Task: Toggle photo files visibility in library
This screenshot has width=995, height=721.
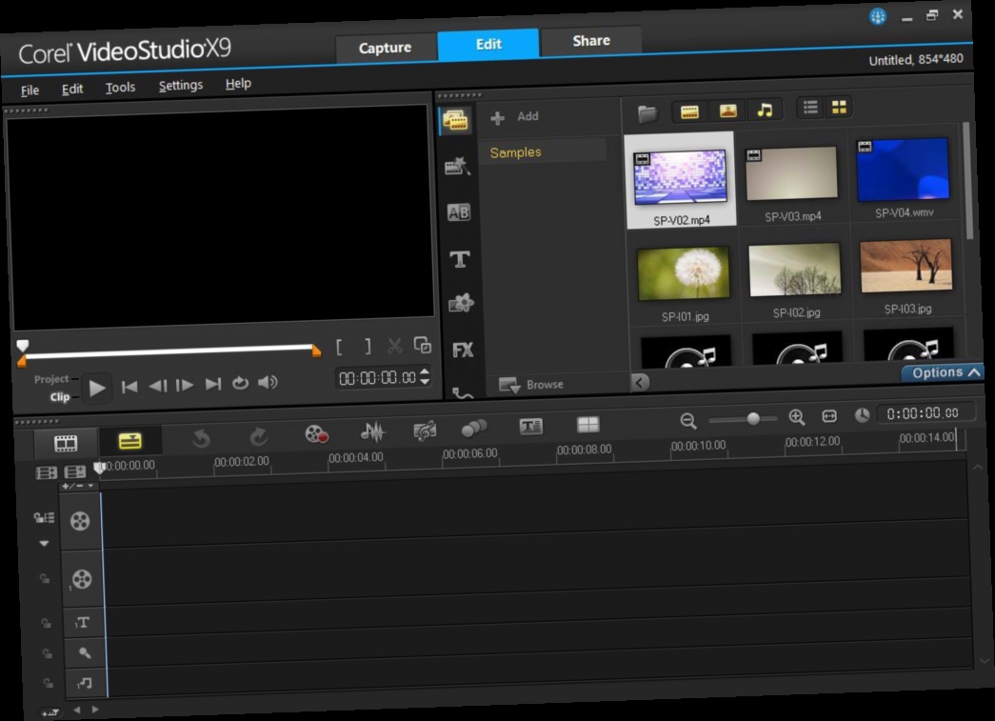Action: 727,111
